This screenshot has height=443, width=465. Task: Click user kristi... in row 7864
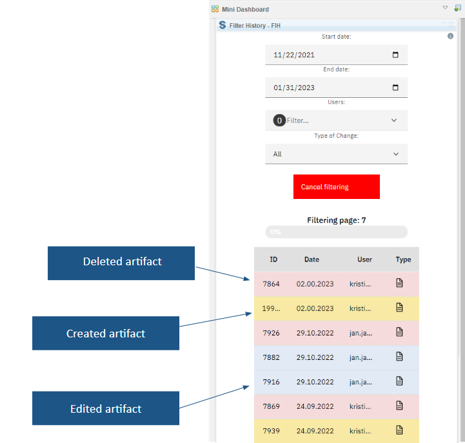[360, 284]
